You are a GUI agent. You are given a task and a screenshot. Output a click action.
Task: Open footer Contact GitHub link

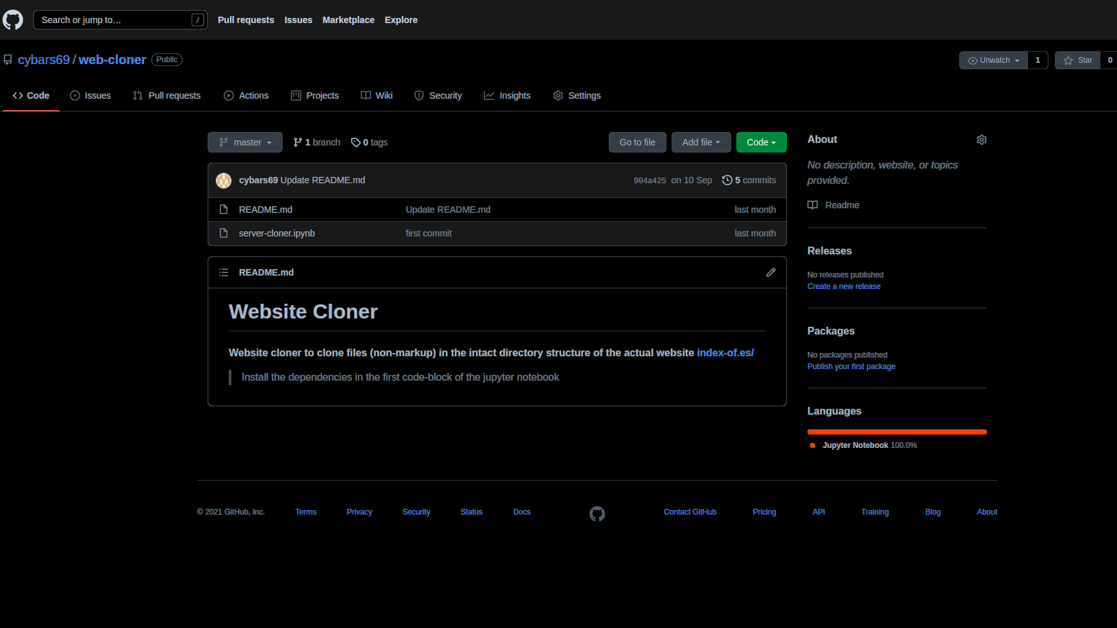(x=690, y=512)
